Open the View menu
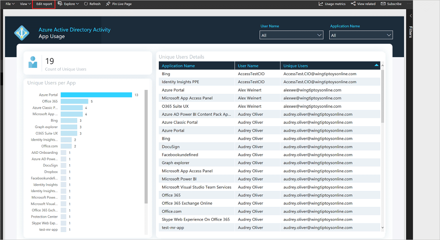 click(x=25, y=4)
